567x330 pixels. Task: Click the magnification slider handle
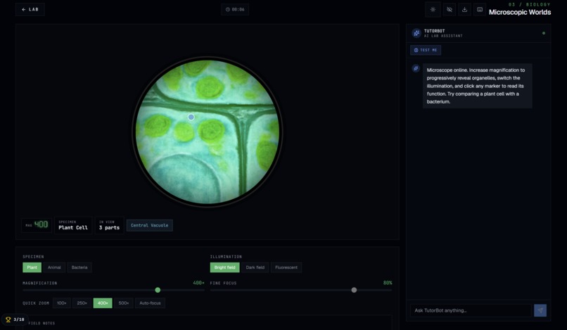[x=158, y=290]
